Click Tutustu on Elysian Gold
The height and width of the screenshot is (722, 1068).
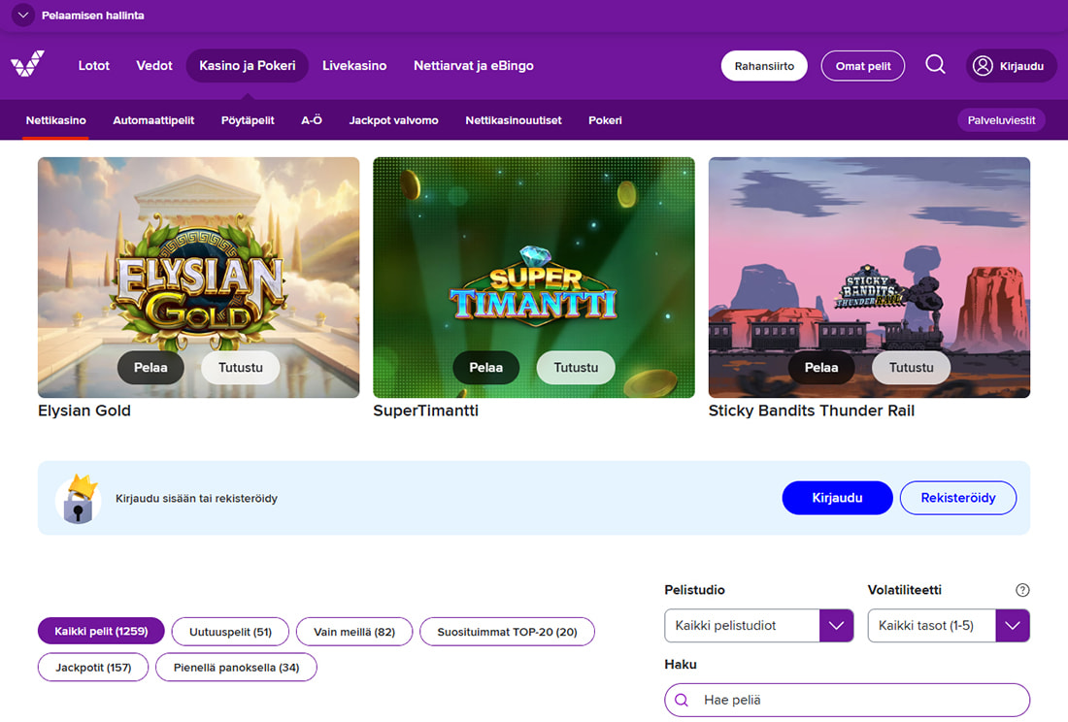click(x=241, y=368)
